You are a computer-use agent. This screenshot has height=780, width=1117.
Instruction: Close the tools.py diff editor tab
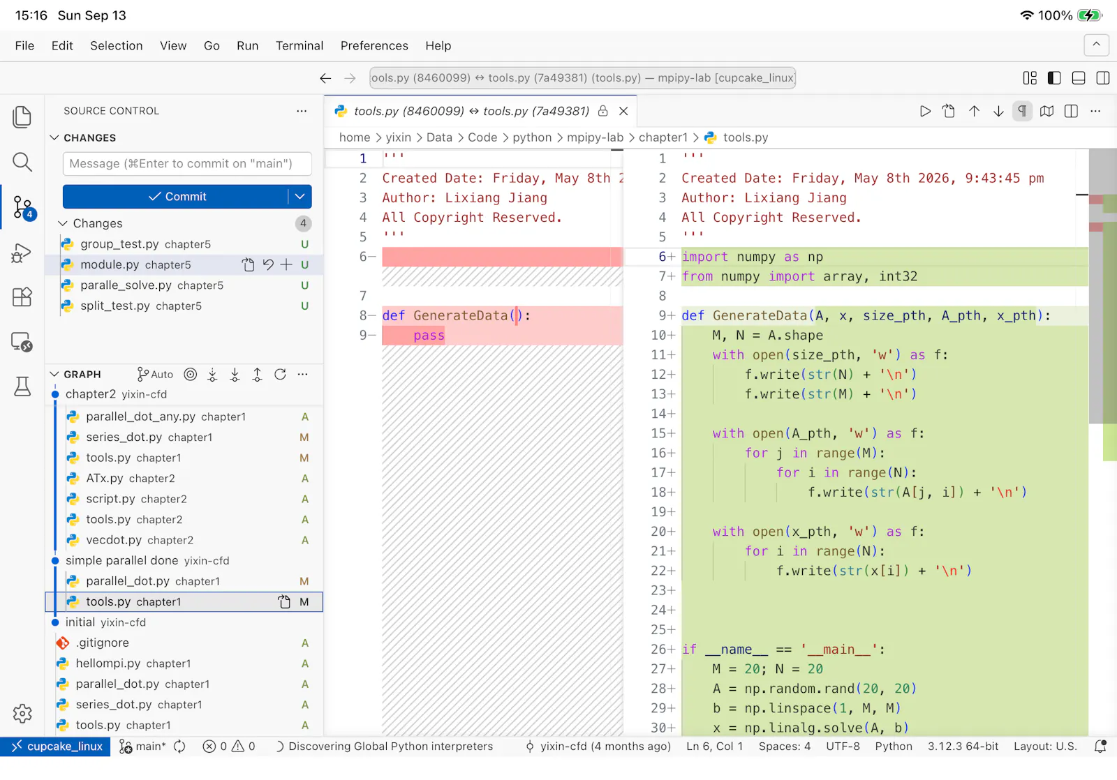point(623,111)
